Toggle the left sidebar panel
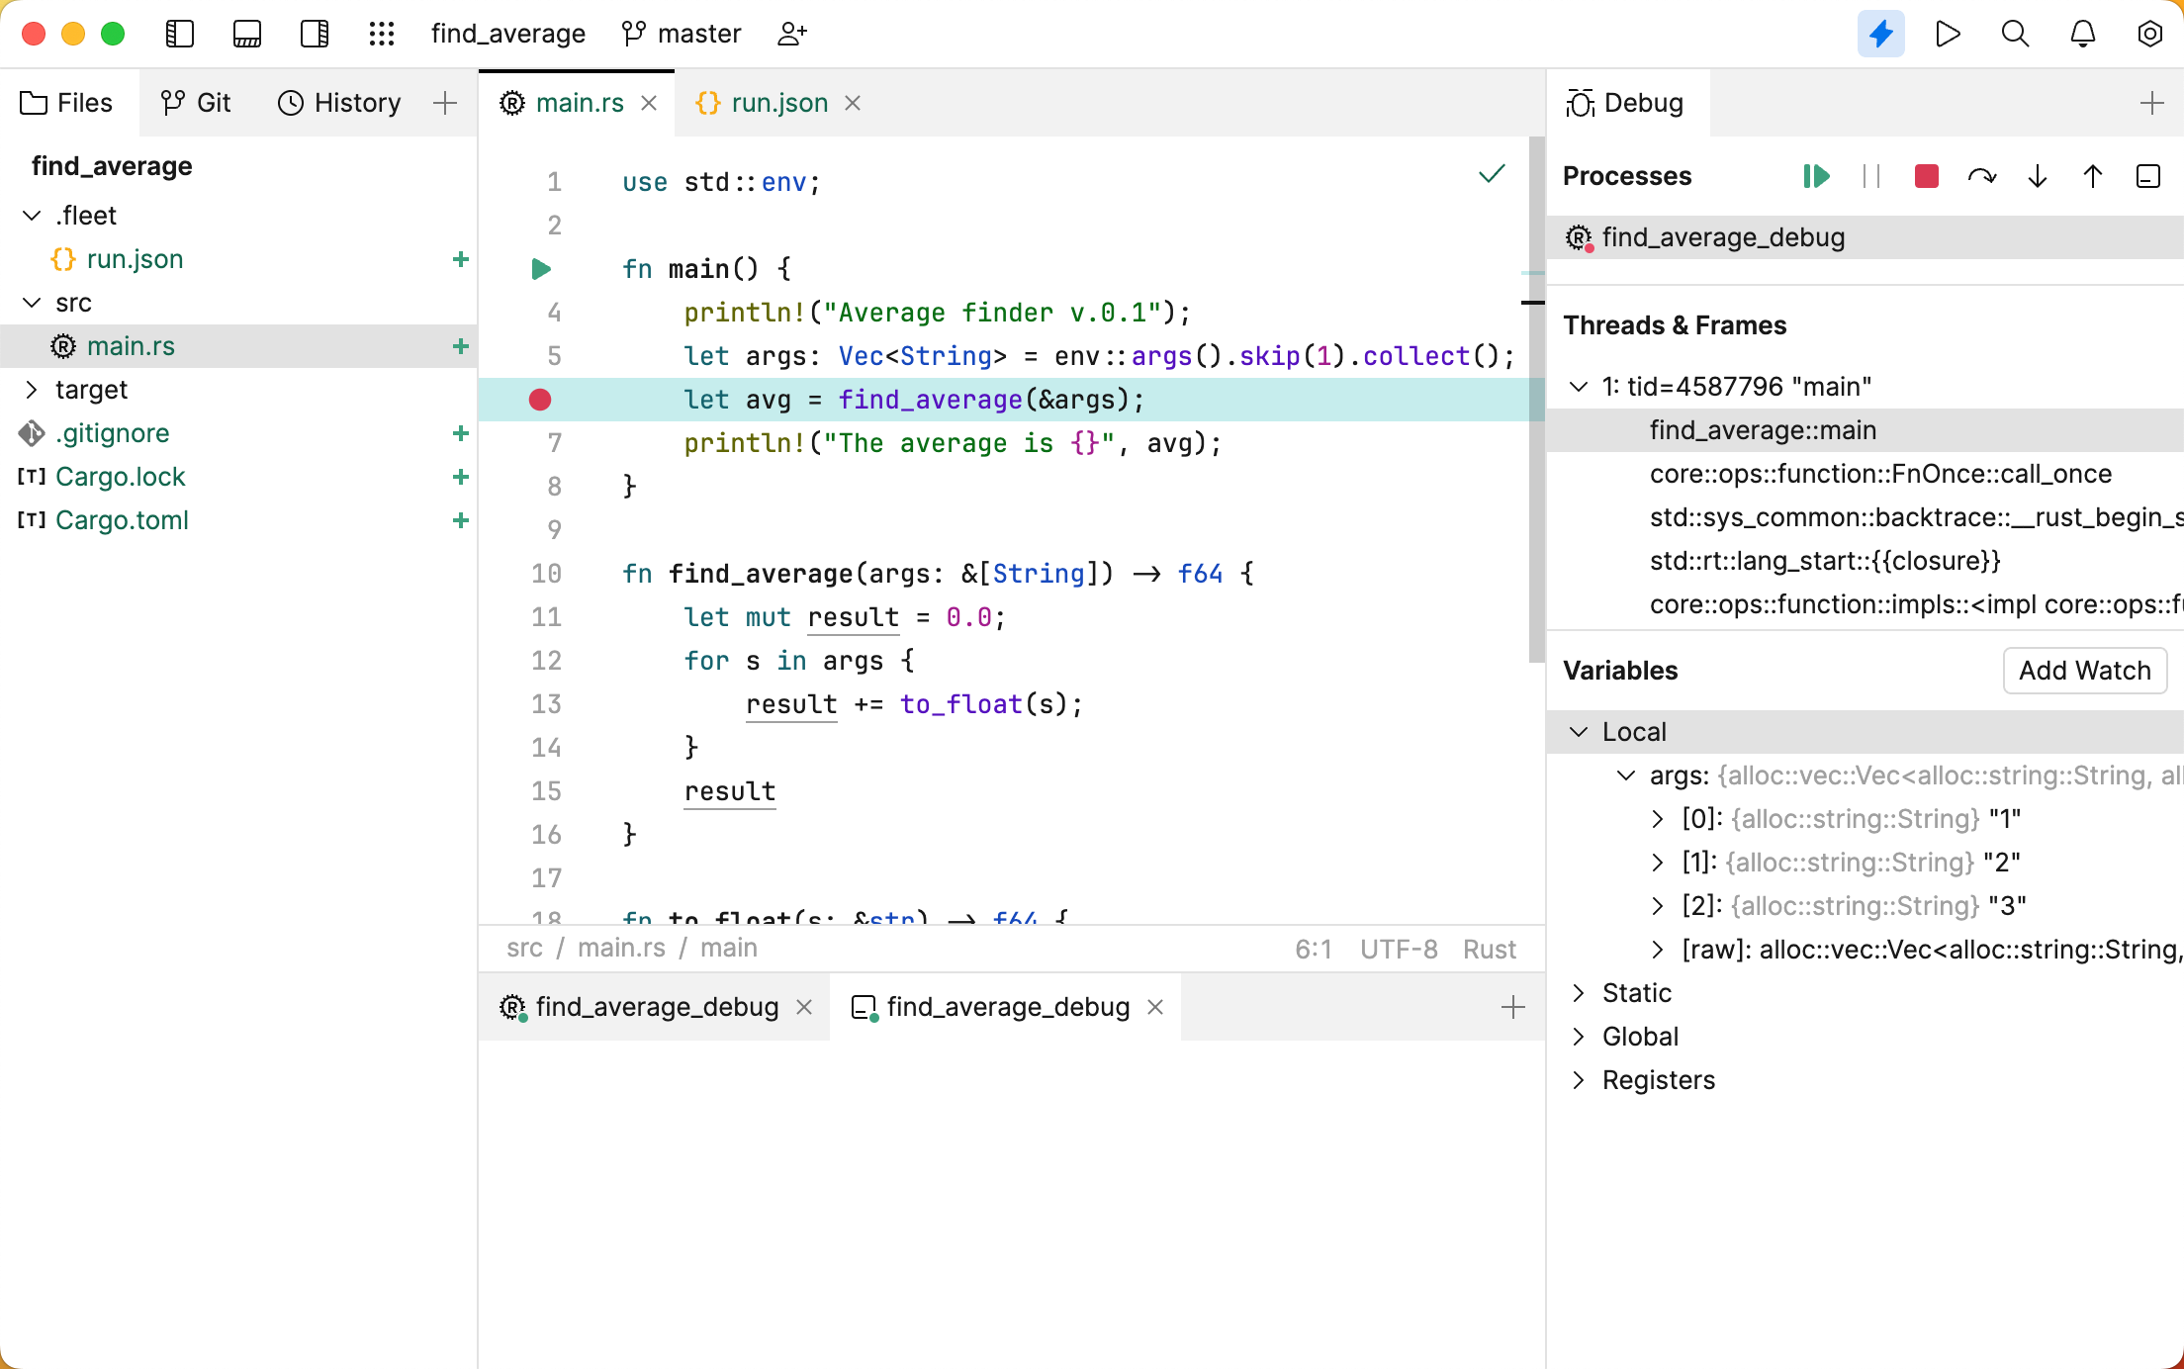2184x1369 pixels. click(180, 33)
